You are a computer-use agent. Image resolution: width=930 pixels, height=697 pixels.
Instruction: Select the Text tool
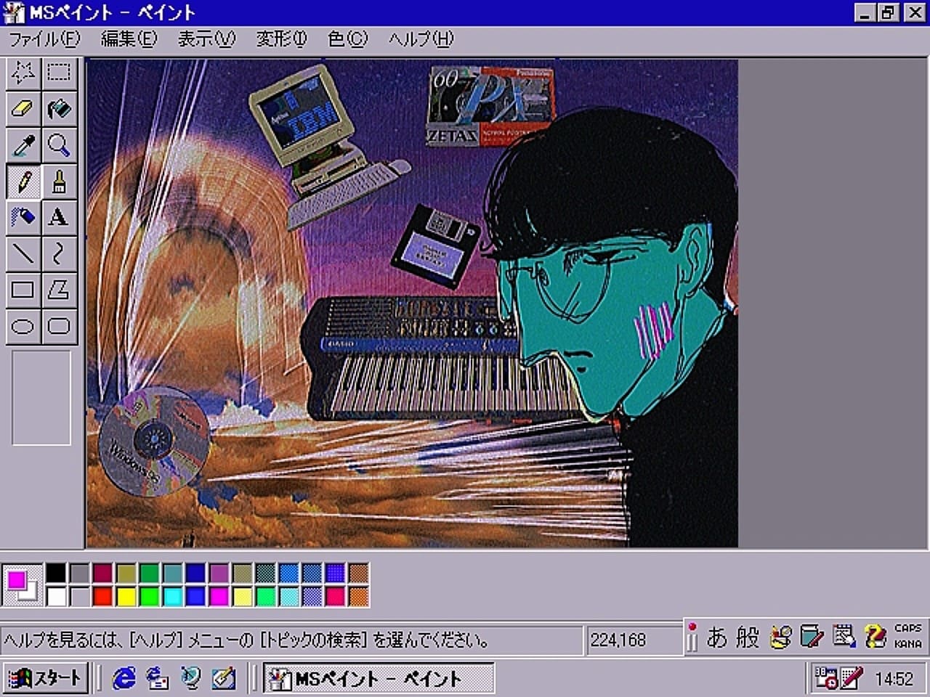[x=59, y=217]
